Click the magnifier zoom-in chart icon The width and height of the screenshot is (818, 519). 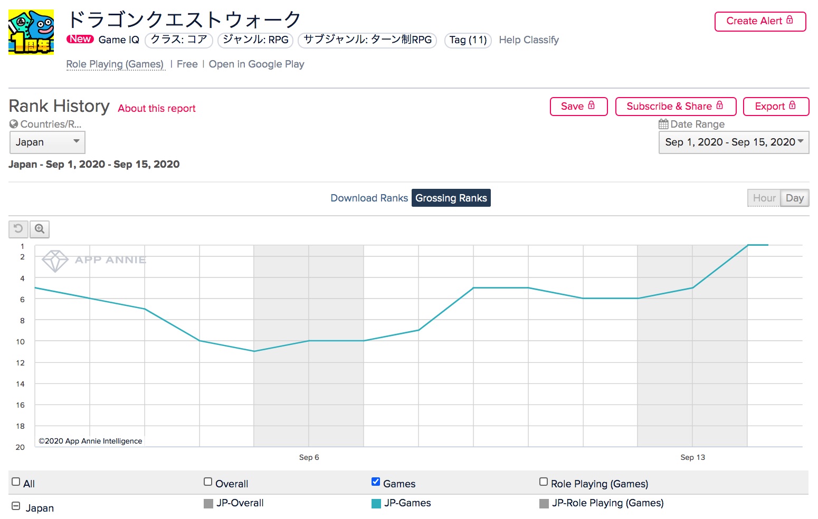point(40,229)
